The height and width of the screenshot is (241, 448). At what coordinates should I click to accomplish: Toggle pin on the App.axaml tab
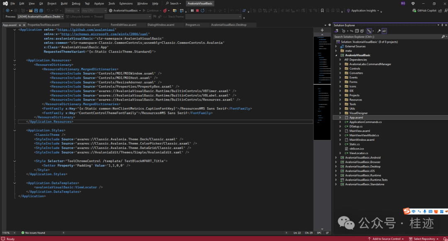[x=20, y=25]
